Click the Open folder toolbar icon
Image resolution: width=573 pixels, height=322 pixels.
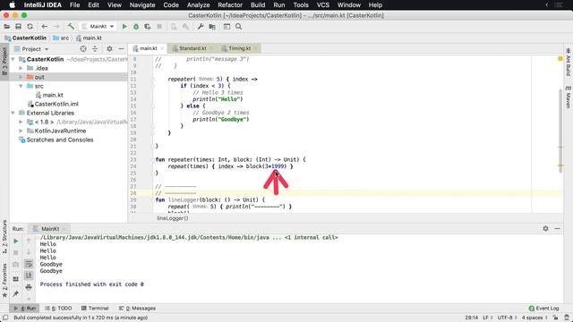tap(6, 27)
